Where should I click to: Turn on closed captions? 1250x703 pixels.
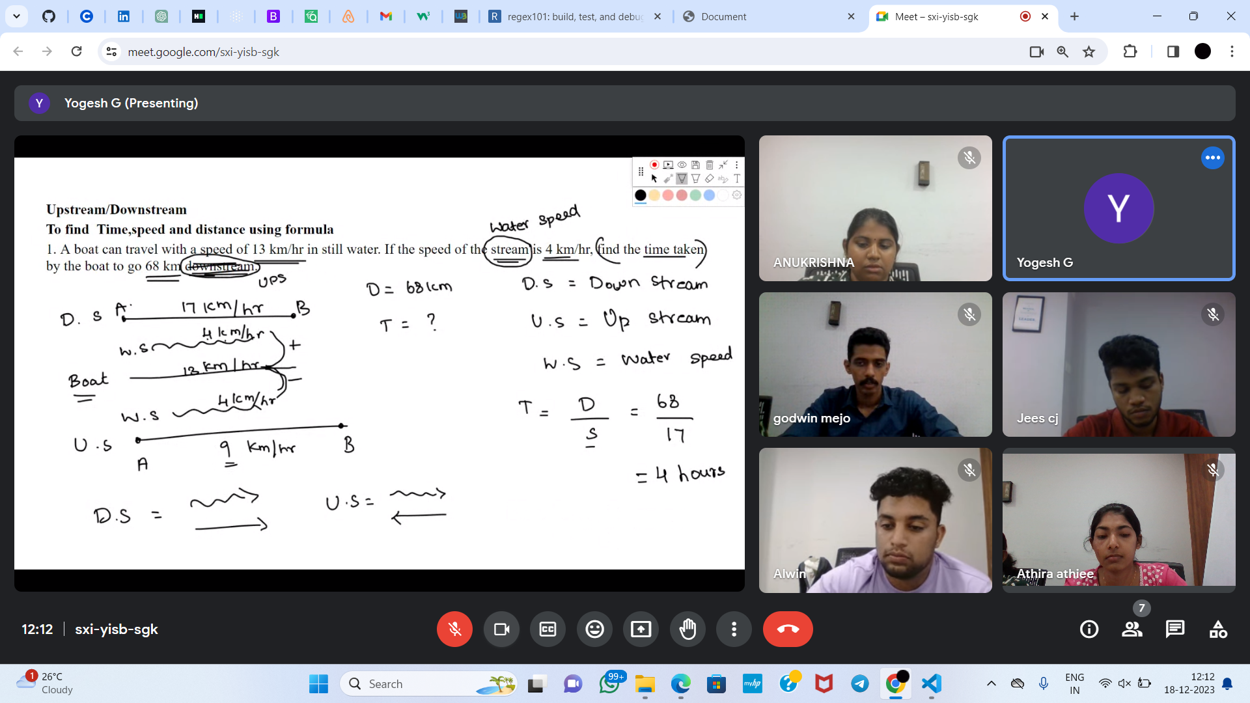pos(548,629)
